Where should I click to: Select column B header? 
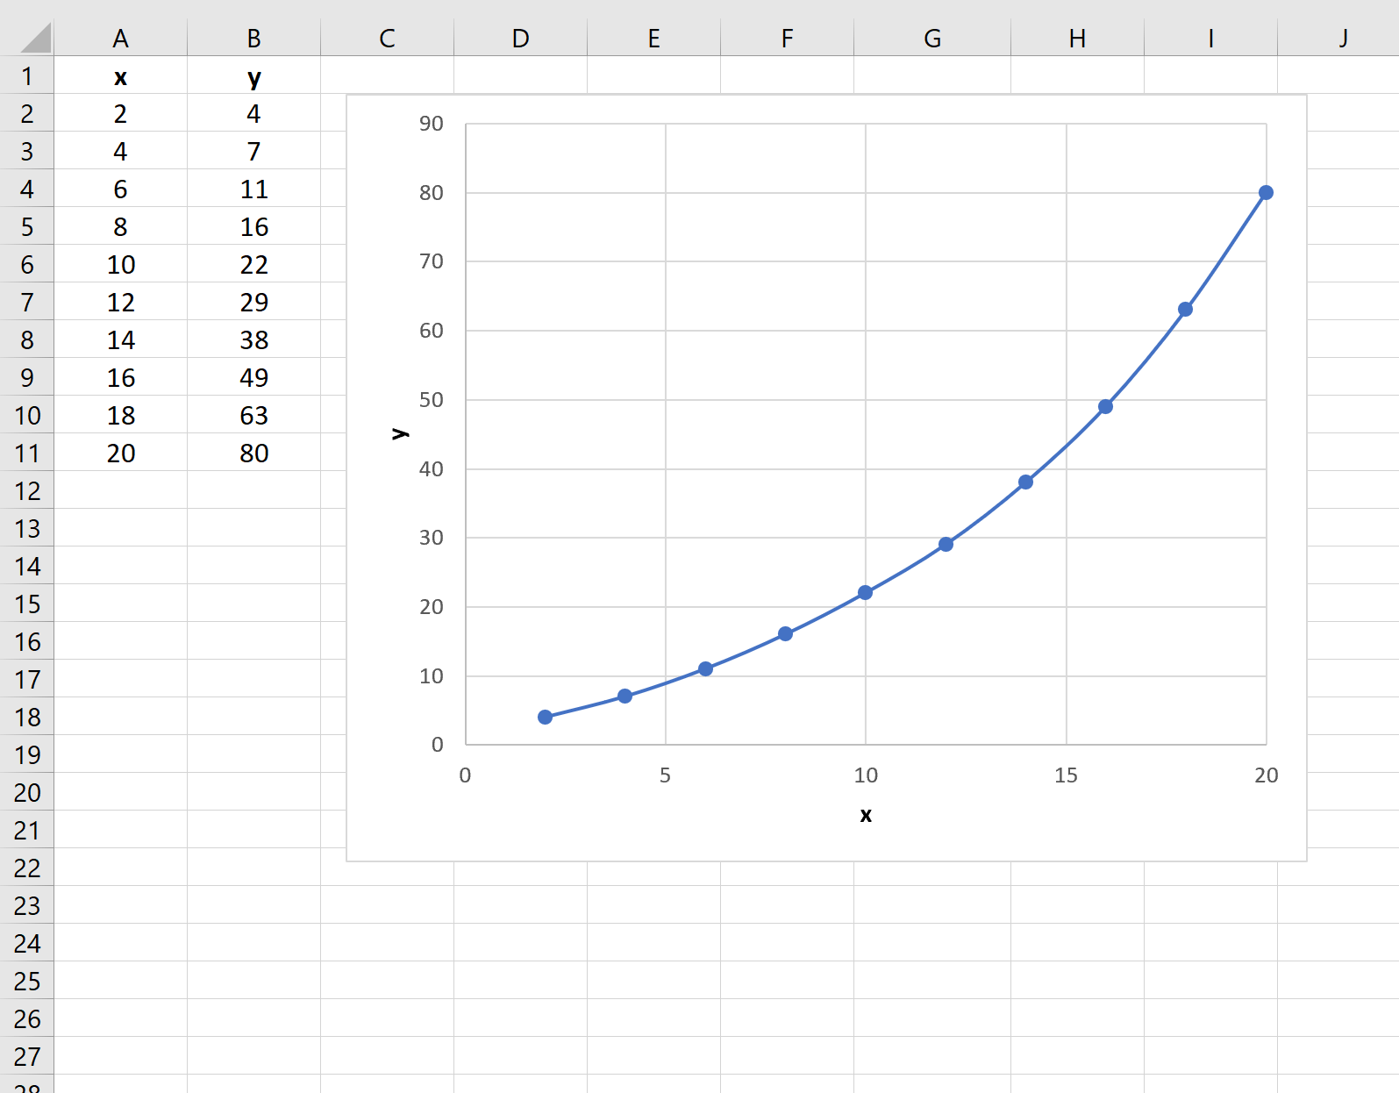[254, 38]
